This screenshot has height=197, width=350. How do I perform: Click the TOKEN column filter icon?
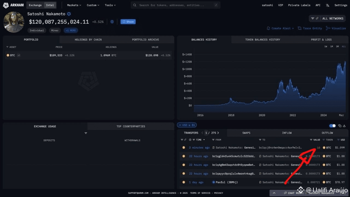(324, 140)
